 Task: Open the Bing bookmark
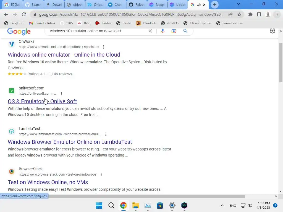pyautogui.click(x=84, y=23)
